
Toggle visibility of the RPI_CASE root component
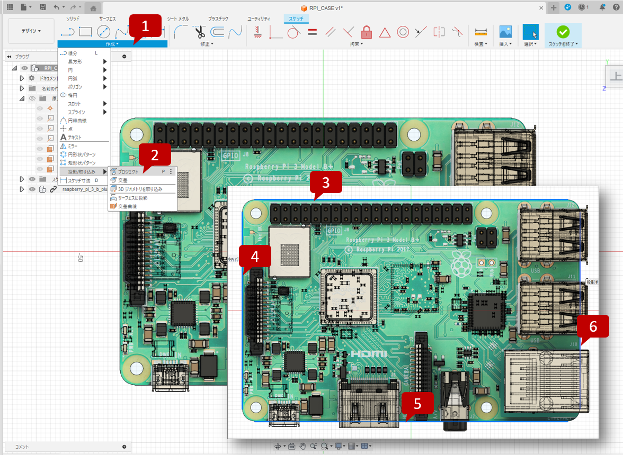pos(24,68)
